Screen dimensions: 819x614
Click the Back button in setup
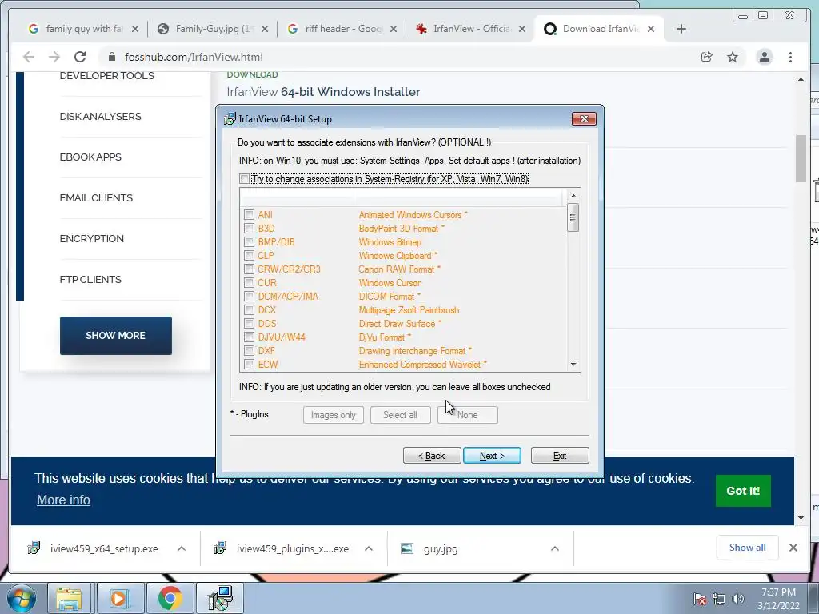click(x=432, y=455)
